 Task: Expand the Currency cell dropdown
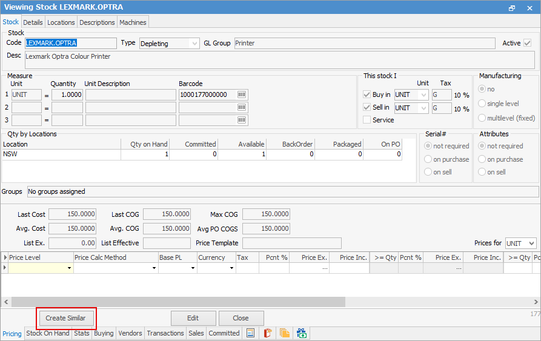pos(231,268)
